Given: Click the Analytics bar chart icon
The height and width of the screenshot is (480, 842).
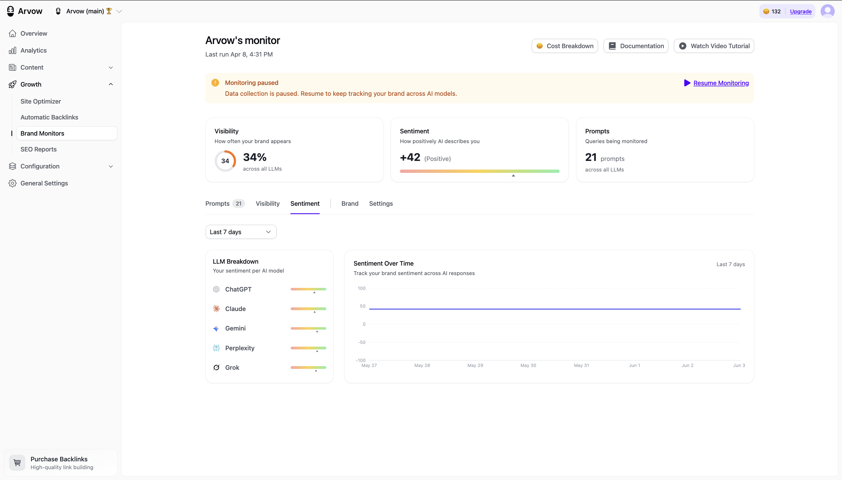Looking at the screenshot, I should 13,50.
